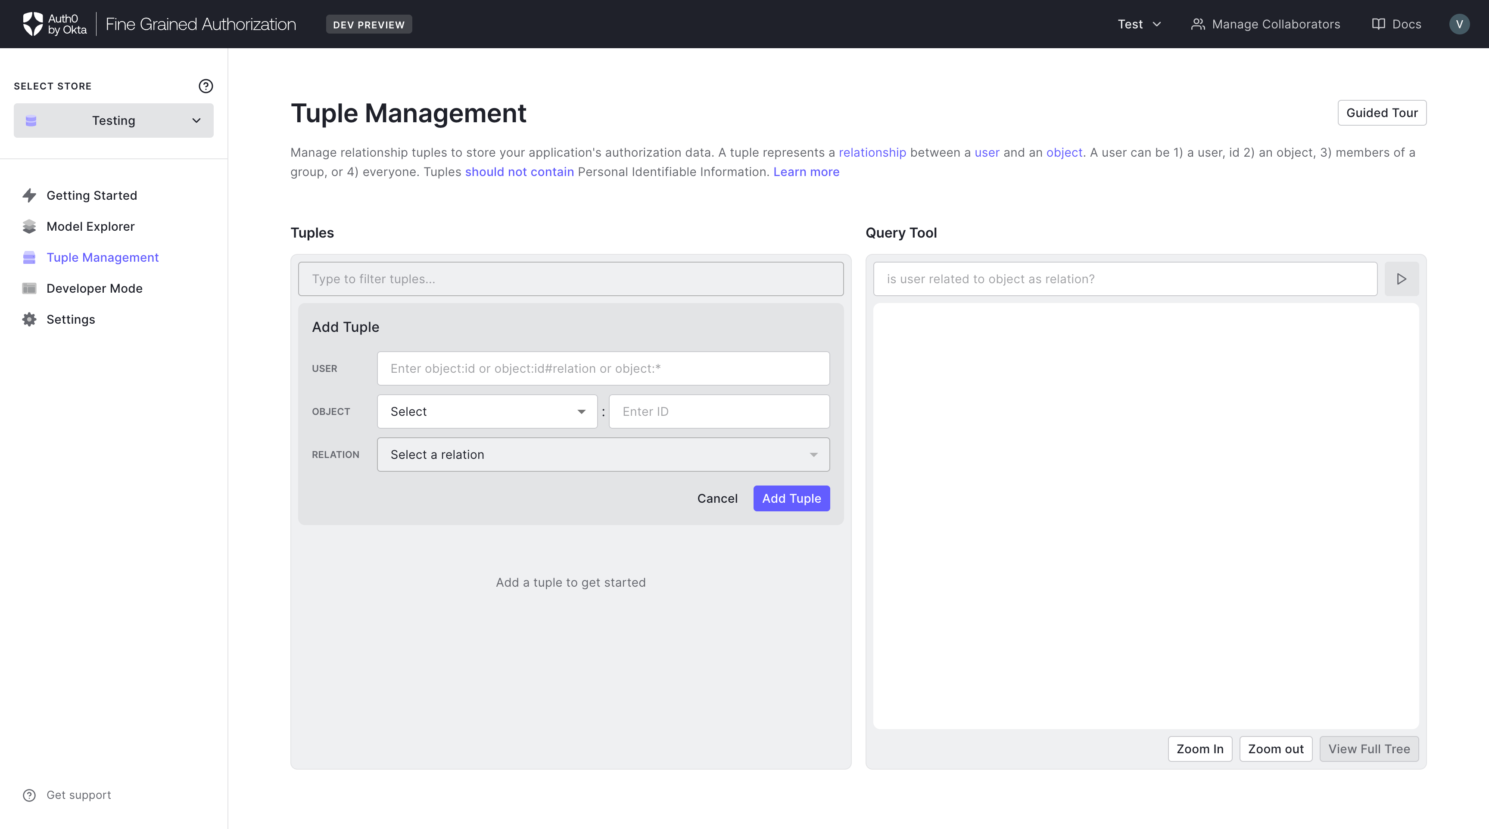Click the Get support help icon
Screen dimensions: 1489x829
tap(29, 795)
